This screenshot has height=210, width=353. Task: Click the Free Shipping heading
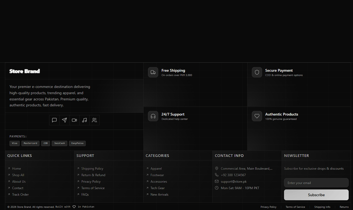173,71
